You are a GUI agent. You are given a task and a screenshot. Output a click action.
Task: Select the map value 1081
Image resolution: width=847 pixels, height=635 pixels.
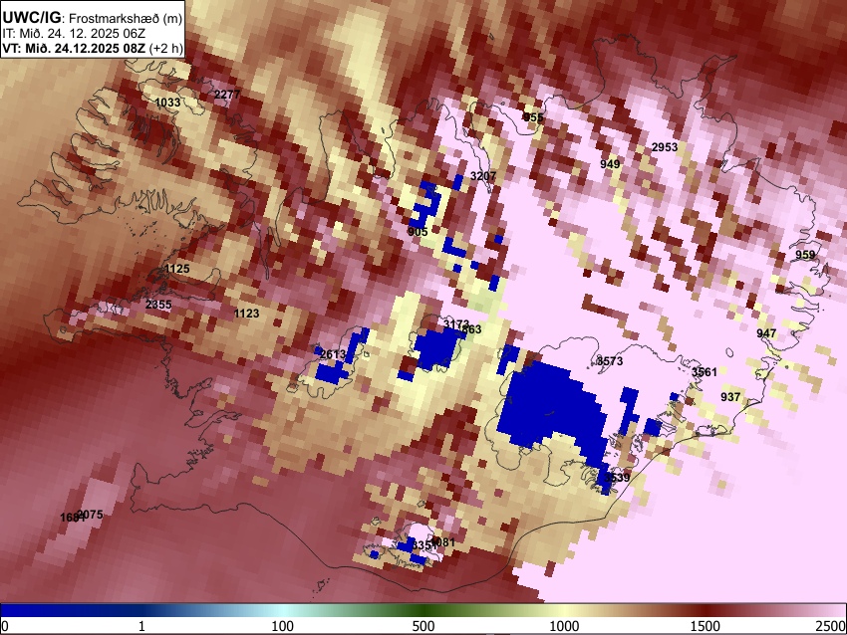click(443, 542)
